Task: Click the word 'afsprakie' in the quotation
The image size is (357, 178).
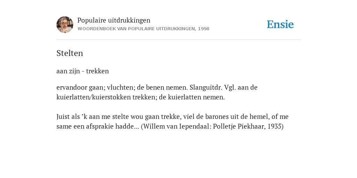Action: coord(100,127)
